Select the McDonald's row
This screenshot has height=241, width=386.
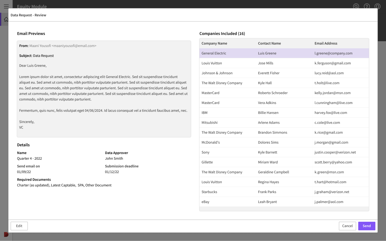coord(284,142)
